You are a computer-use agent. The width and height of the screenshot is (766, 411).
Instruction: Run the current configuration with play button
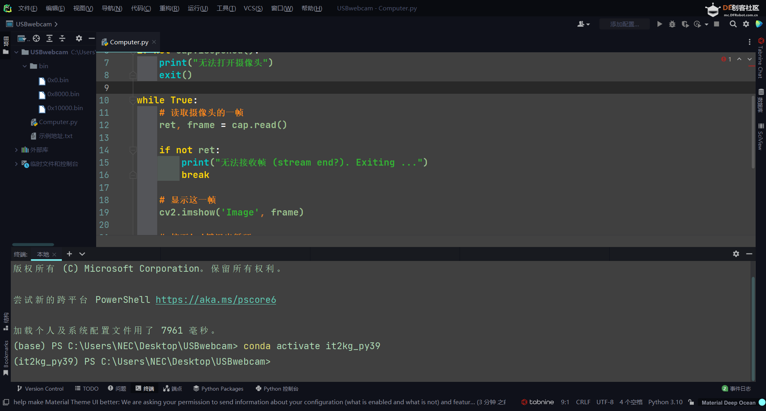click(659, 24)
